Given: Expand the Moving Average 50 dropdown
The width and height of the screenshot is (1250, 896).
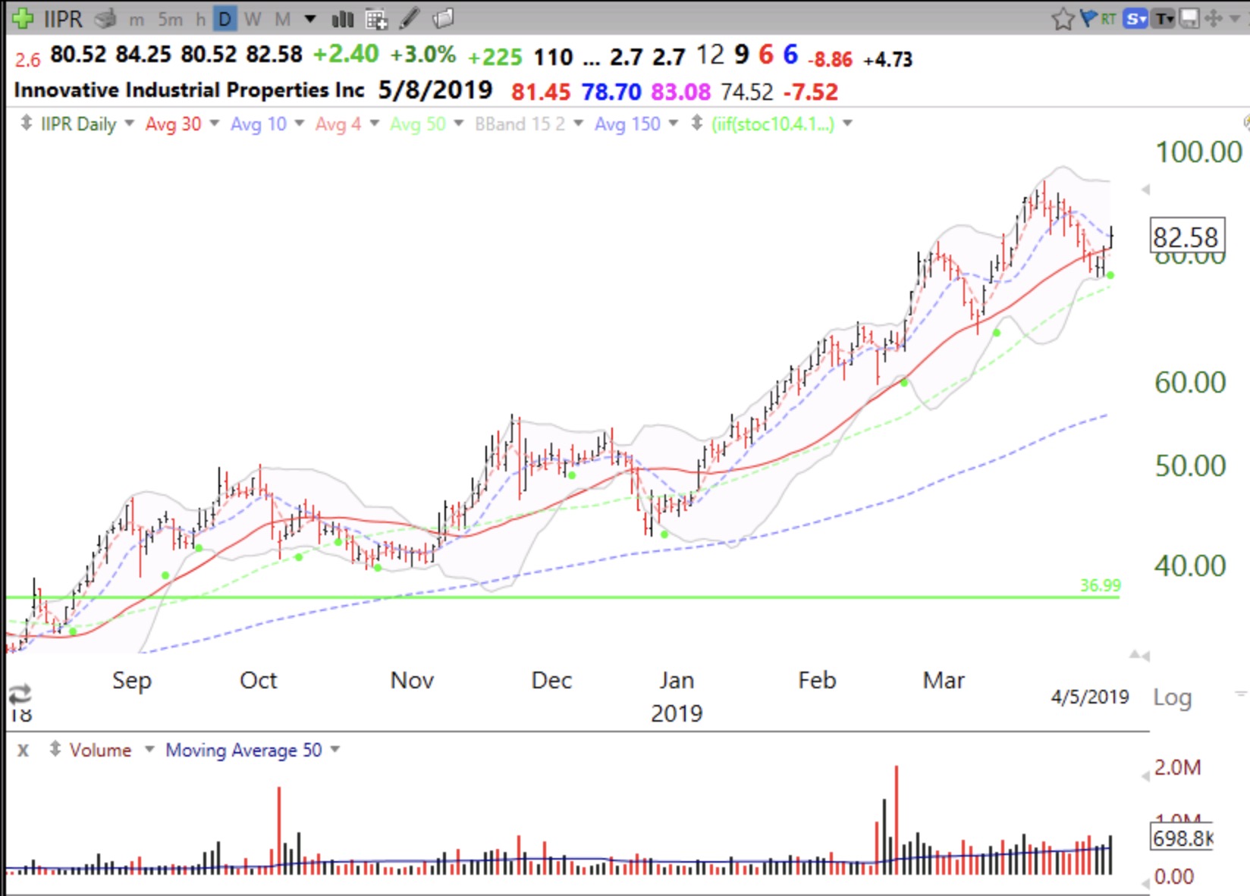Looking at the screenshot, I should pyautogui.click(x=334, y=749).
